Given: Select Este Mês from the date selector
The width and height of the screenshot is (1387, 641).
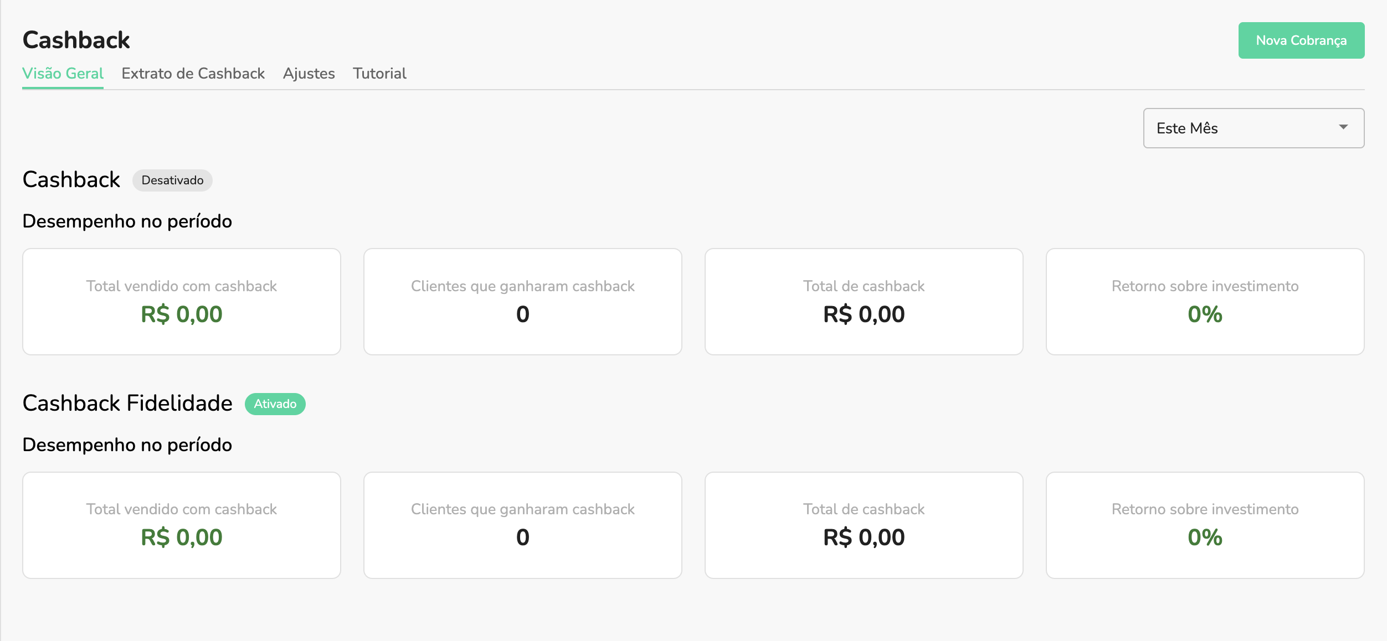Looking at the screenshot, I should (1187, 128).
